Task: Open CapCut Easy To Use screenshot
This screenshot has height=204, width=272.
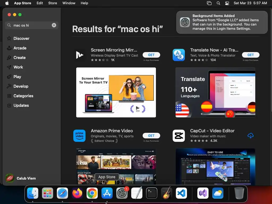Action: click(215, 166)
